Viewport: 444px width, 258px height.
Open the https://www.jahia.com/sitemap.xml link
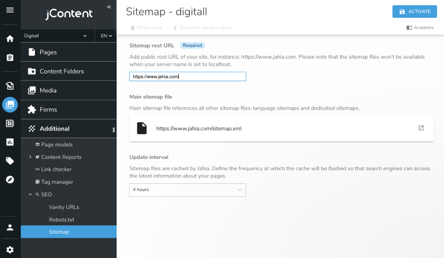click(x=199, y=129)
